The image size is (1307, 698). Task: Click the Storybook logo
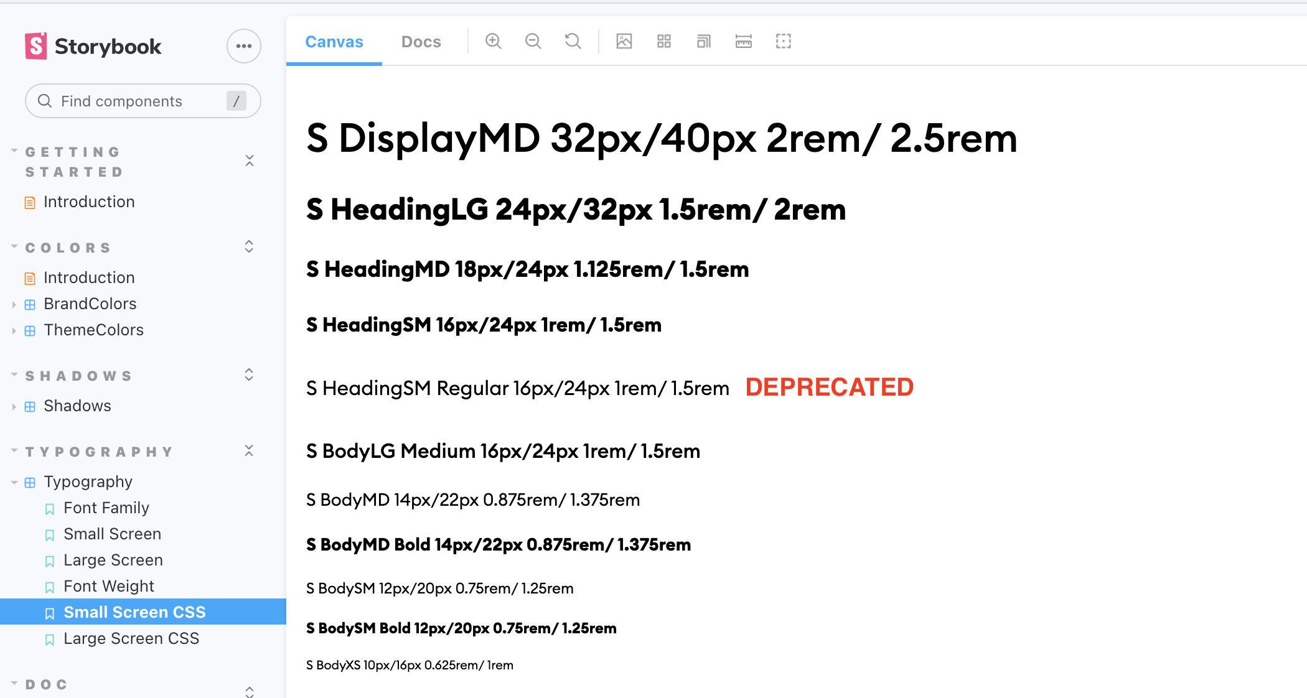click(93, 46)
